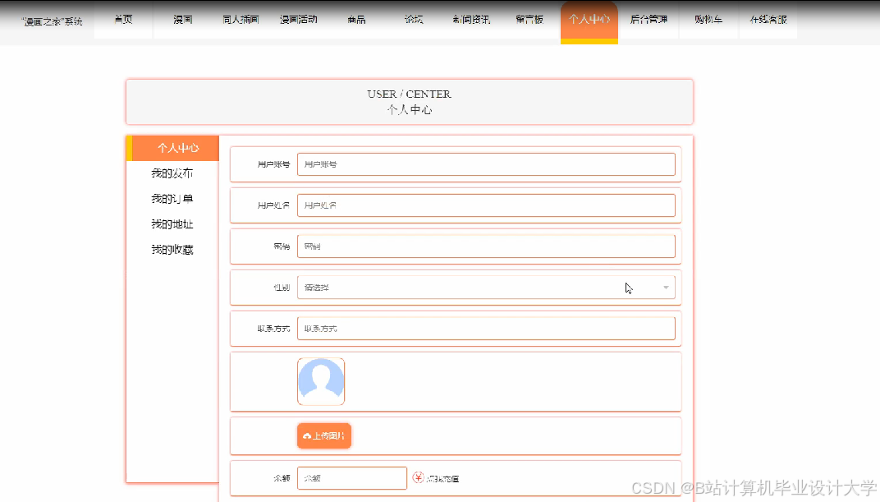This screenshot has height=502, width=880.
Task: Open the 论坛 nav item
Action: coord(415,20)
